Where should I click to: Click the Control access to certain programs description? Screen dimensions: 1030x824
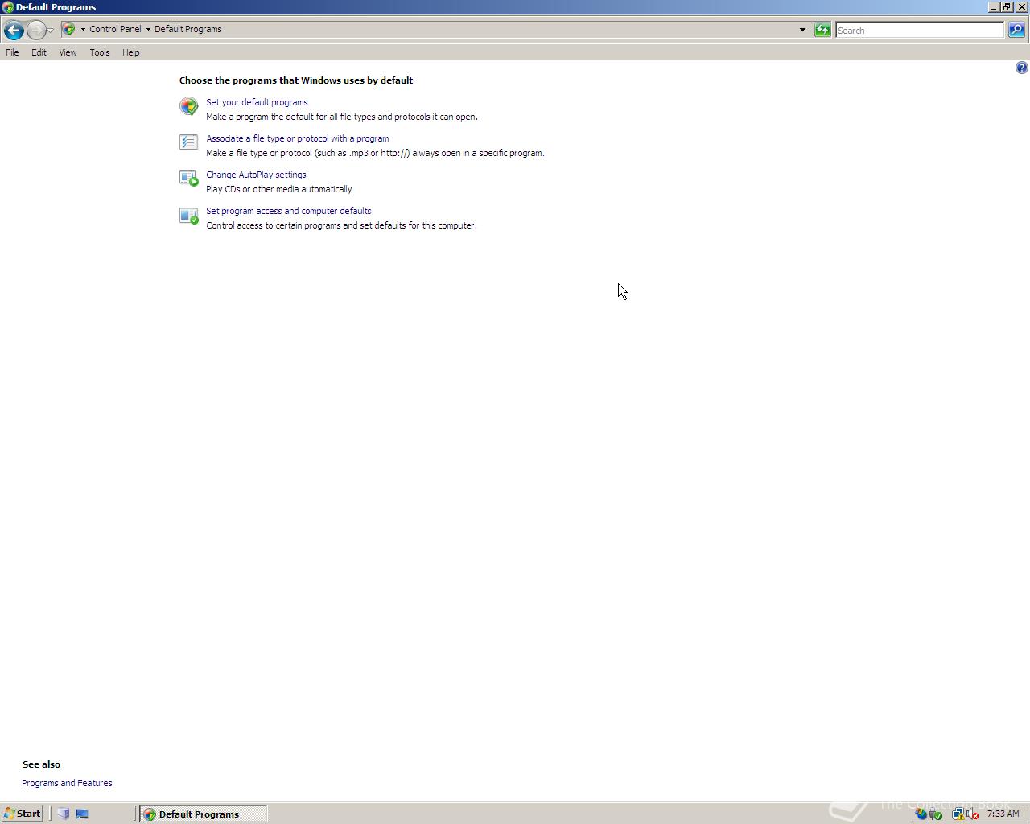[x=341, y=225]
